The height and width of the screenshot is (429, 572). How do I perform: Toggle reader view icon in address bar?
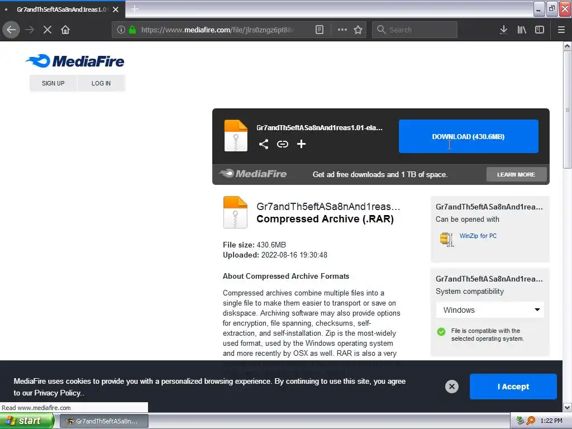[x=319, y=30]
